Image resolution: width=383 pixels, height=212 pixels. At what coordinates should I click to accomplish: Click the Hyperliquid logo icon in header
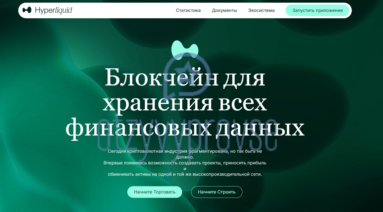coord(27,10)
